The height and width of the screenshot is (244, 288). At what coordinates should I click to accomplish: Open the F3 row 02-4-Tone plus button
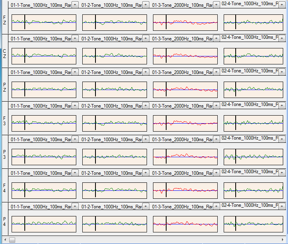point(282,106)
